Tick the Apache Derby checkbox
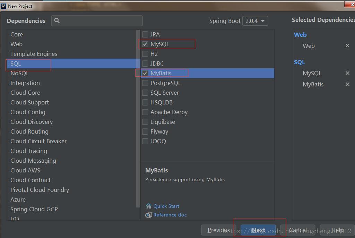Screen dimensions: 355x238 (x=145, y=112)
